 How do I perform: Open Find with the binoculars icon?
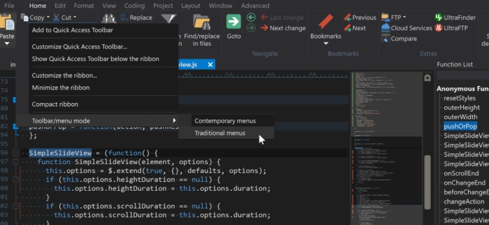click(x=108, y=19)
